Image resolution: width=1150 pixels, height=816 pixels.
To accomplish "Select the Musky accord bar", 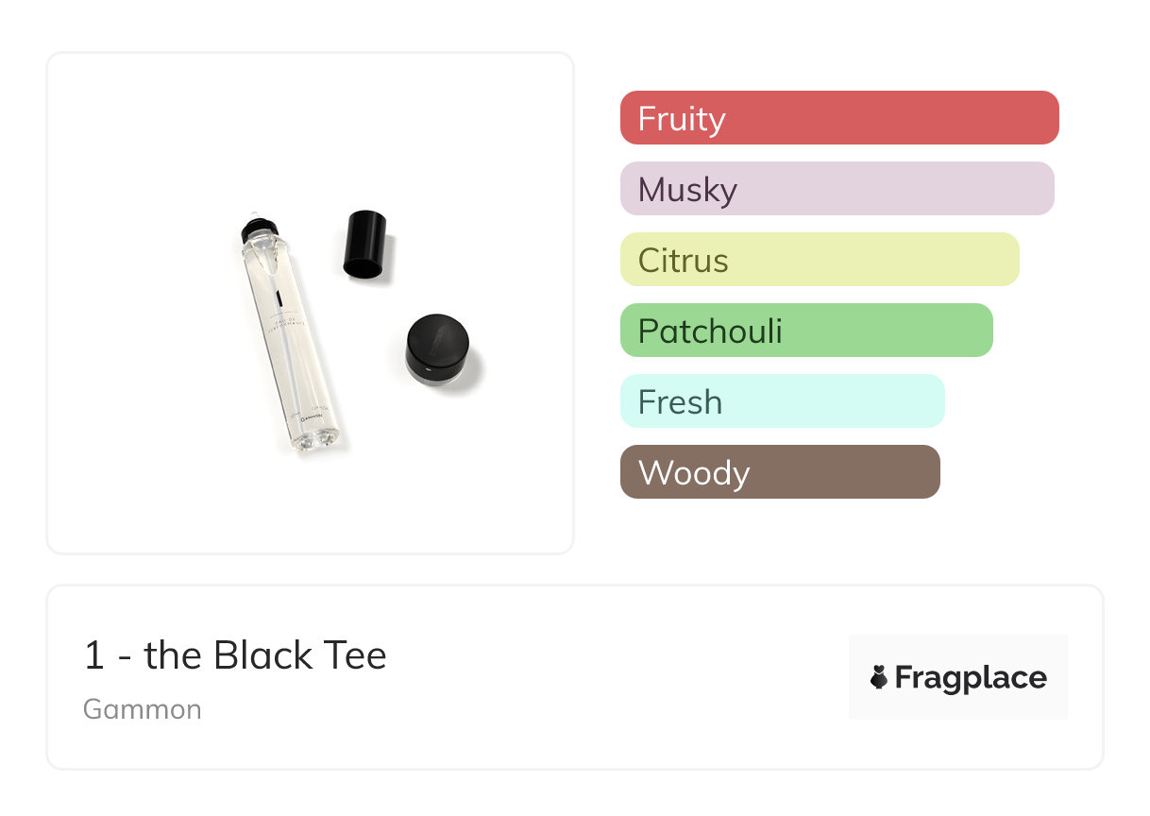I will tap(837, 189).
